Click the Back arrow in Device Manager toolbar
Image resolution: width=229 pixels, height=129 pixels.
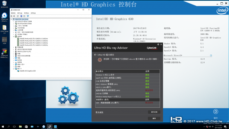pos(11,16)
